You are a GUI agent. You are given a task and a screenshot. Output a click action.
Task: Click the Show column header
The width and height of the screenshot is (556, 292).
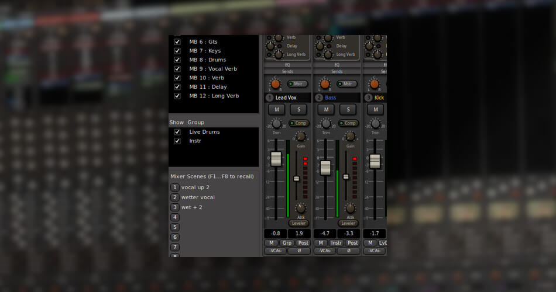click(176, 123)
